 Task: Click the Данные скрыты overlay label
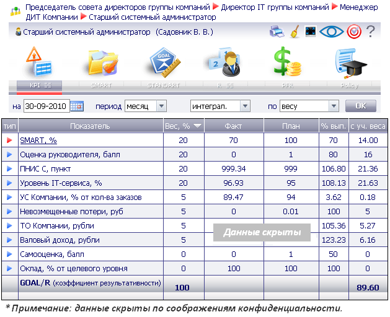coord(262,233)
